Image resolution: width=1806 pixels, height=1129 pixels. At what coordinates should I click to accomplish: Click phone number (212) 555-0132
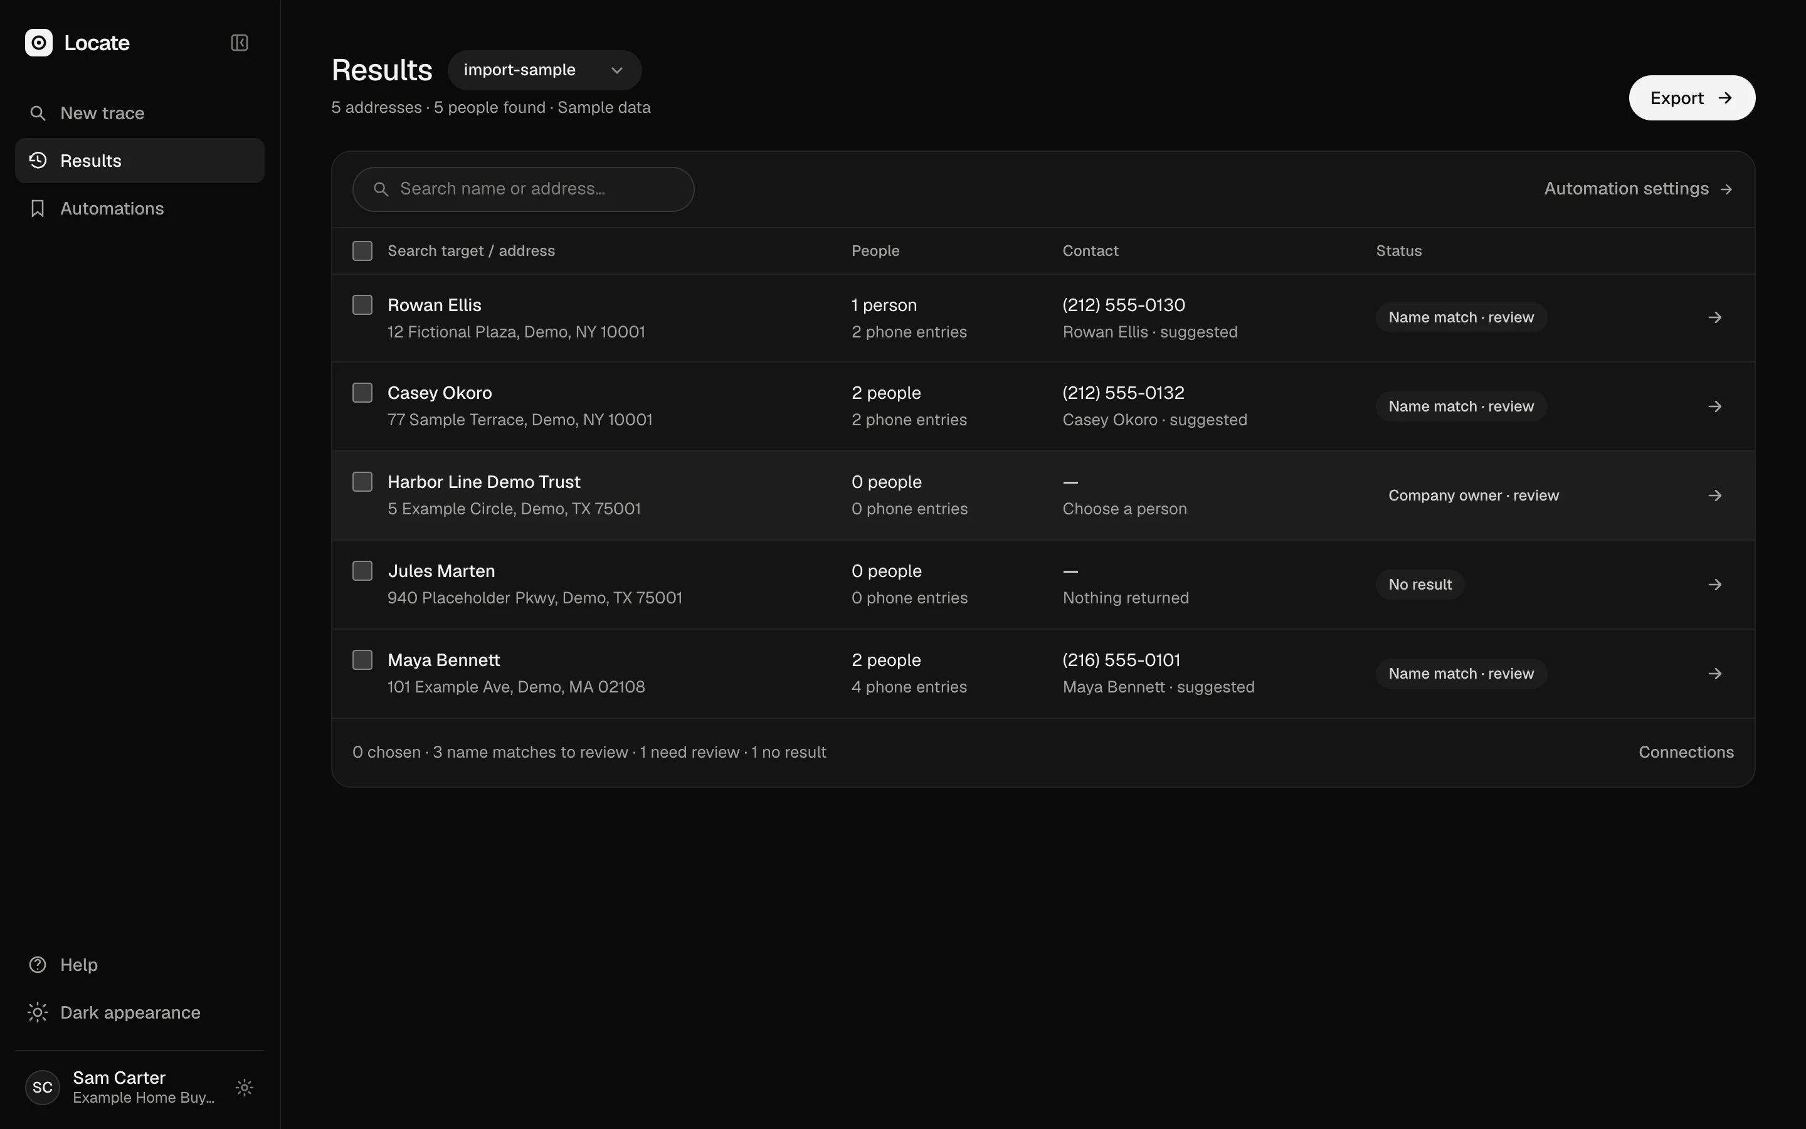(1124, 393)
